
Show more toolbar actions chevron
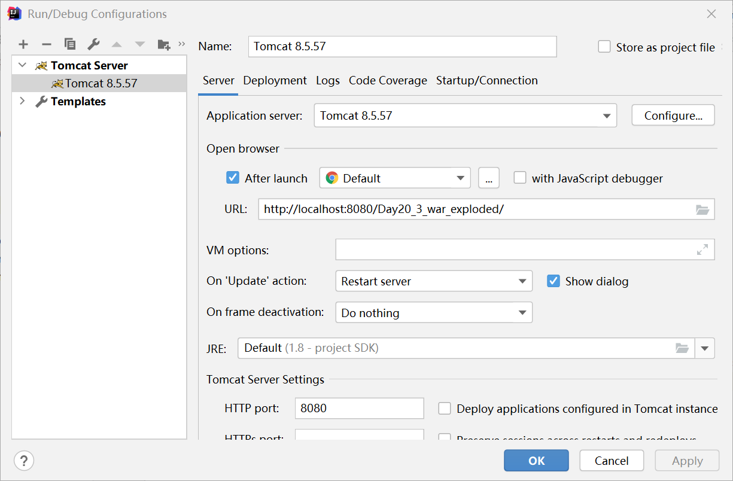click(x=182, y=44)
